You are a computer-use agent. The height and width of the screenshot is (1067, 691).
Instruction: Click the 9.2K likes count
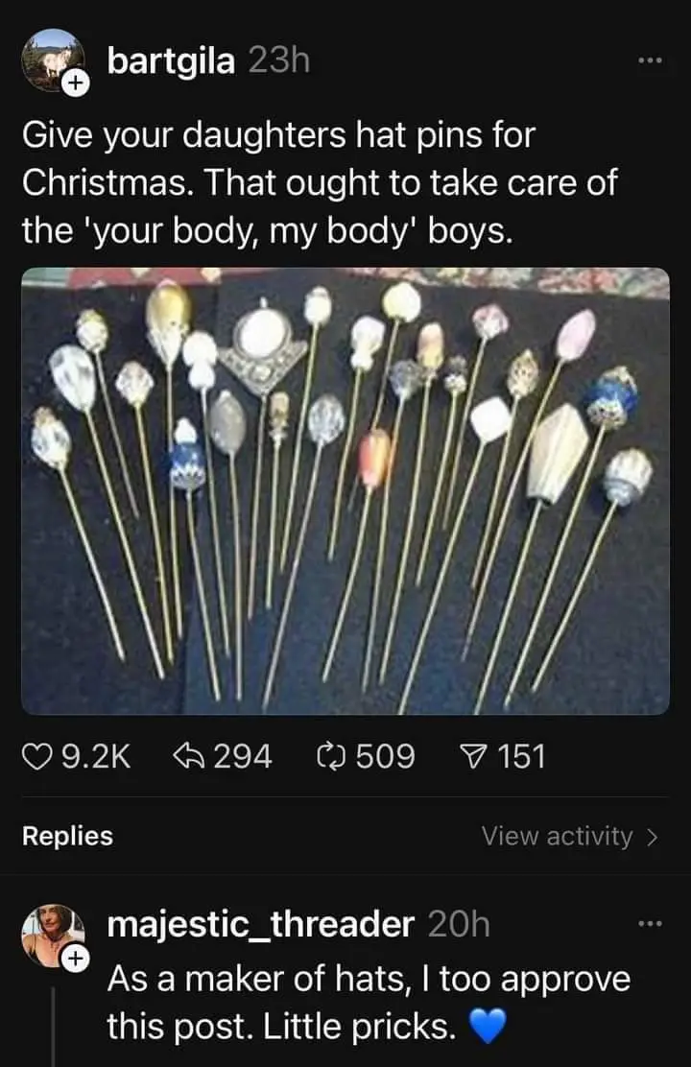pos(96,757)
